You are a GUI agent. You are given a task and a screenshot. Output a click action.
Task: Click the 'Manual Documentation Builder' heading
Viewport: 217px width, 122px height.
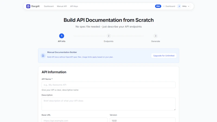[62, 52]
